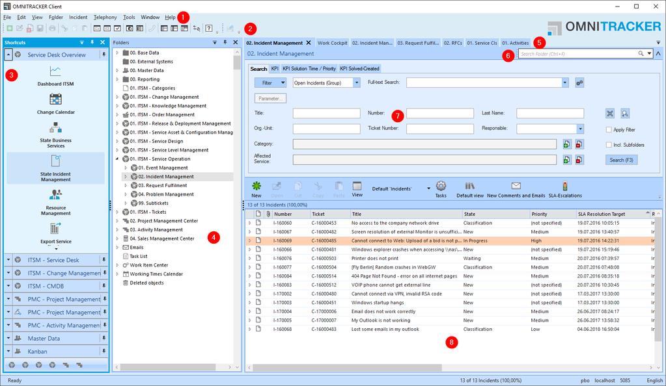Screen dimensions: 666x386
Task: Create a New incident with the green star
Action: point(257,189)
